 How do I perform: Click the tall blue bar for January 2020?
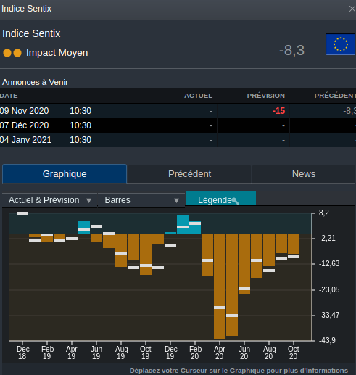click(x=183, y=224)
